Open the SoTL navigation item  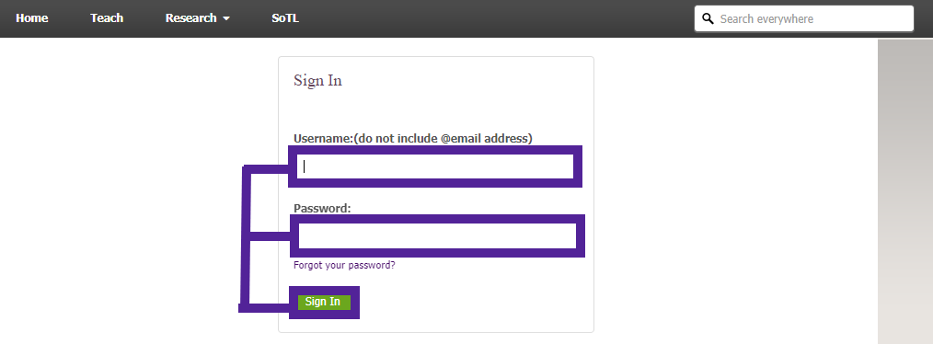point(285,17)
